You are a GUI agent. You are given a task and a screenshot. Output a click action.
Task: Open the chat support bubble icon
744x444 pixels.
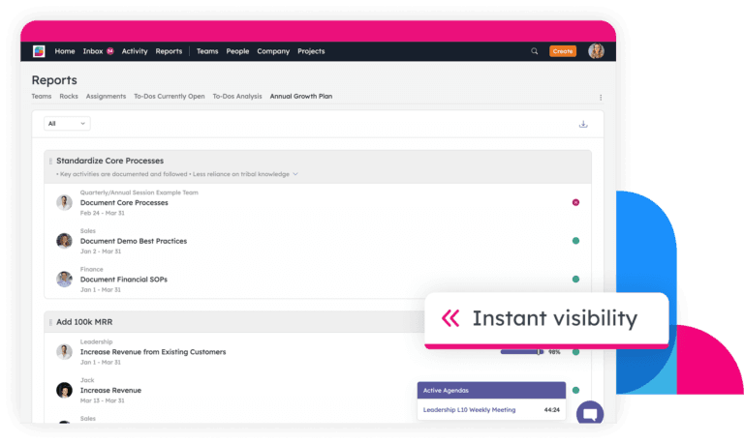point(589,414)
